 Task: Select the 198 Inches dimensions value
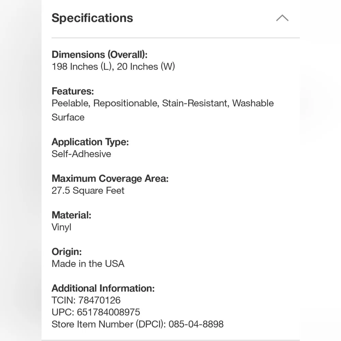click(113, 66)
